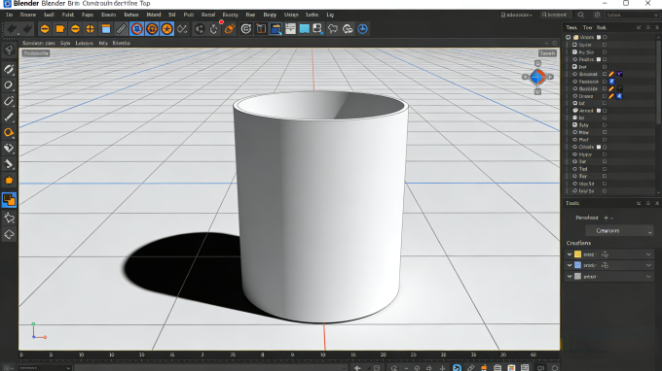Select the active orange overlapping squares tool
This screenshot has width=662, height=371.
point(9,200)
